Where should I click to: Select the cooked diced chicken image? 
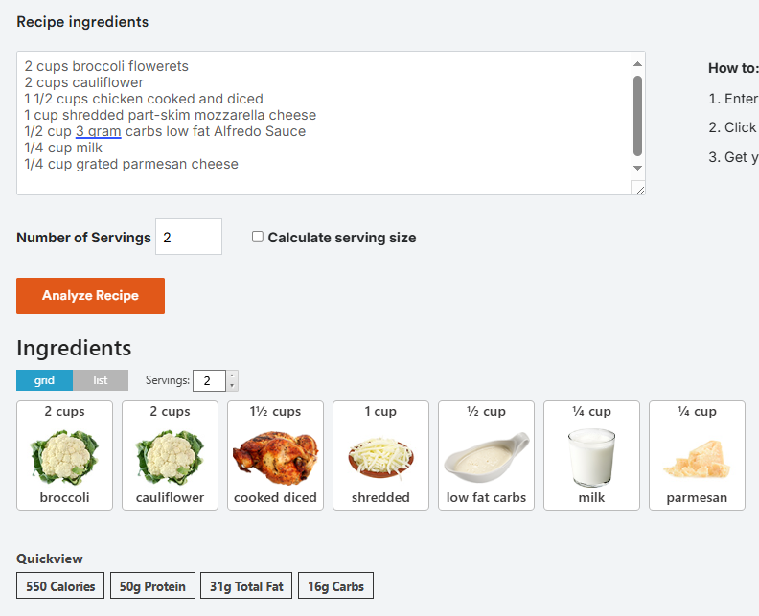click(x=275, y=457)
